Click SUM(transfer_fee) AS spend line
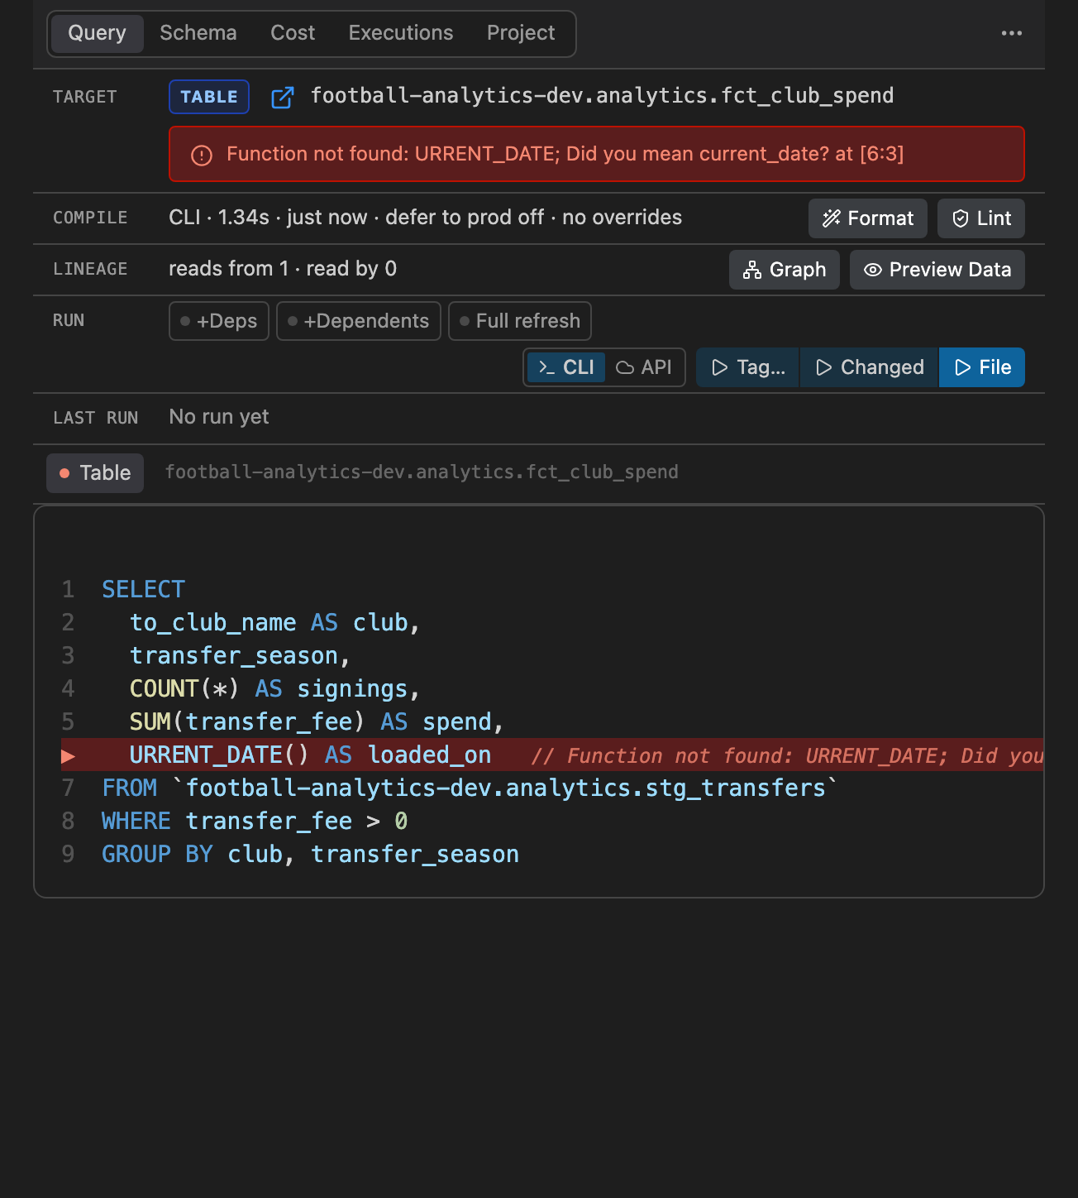The height and width of the screenshot is (1198, 1078). [317, 721]
